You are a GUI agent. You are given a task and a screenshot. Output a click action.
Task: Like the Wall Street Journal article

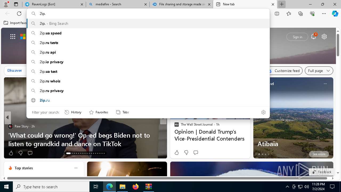pyautogui.click(x=176, y=153)
